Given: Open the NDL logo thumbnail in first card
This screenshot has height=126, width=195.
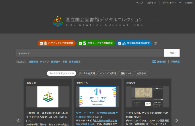Looking at the screenshot, I should tap(48, 97).
